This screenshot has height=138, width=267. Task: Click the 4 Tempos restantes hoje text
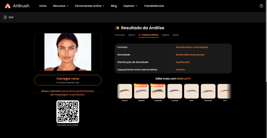click(68, 83)
